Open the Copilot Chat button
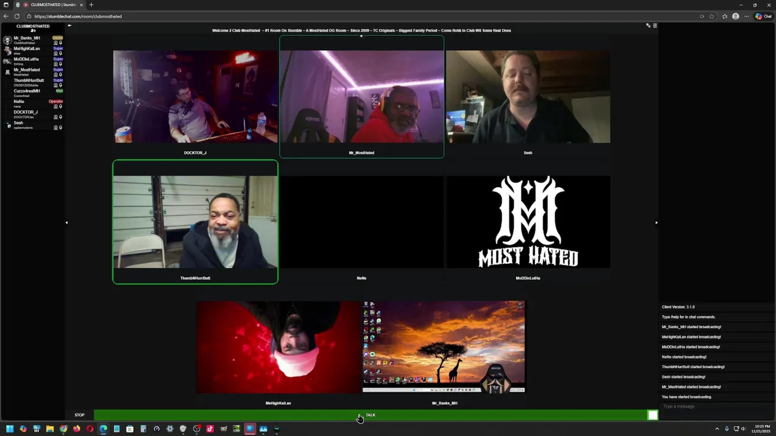Screen dimensions: 776x436 (x=763, y=16)
